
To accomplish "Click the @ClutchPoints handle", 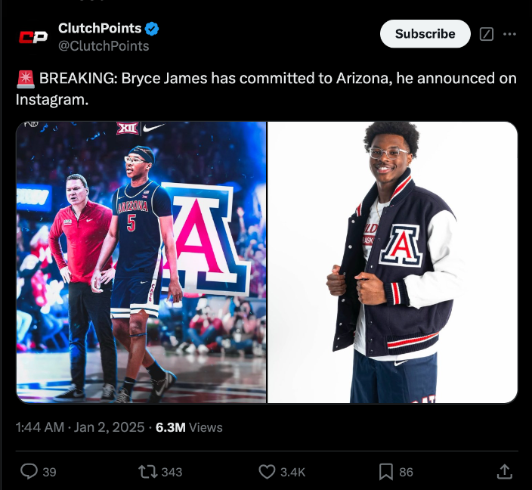I will [x=104, y=46].
